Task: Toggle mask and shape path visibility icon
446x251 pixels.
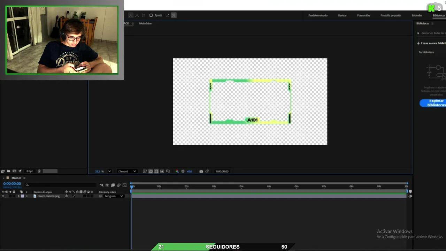Action: tap(156, 171)
